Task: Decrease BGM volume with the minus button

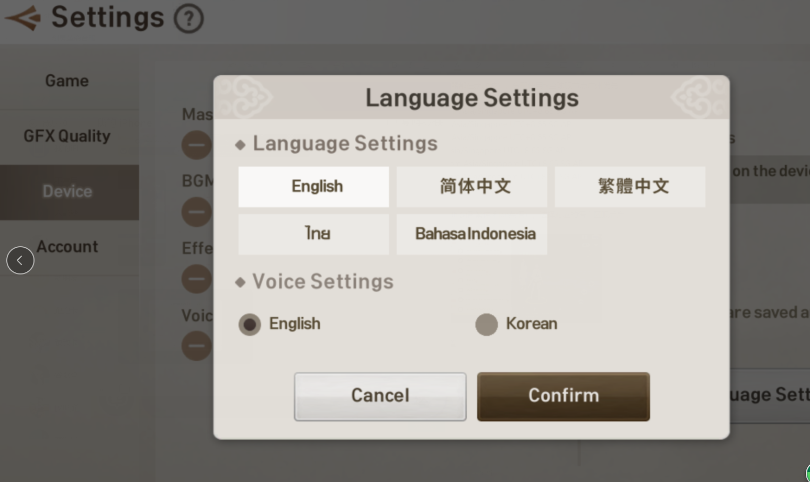Action: pyautogui.click(x=197, y=212)
